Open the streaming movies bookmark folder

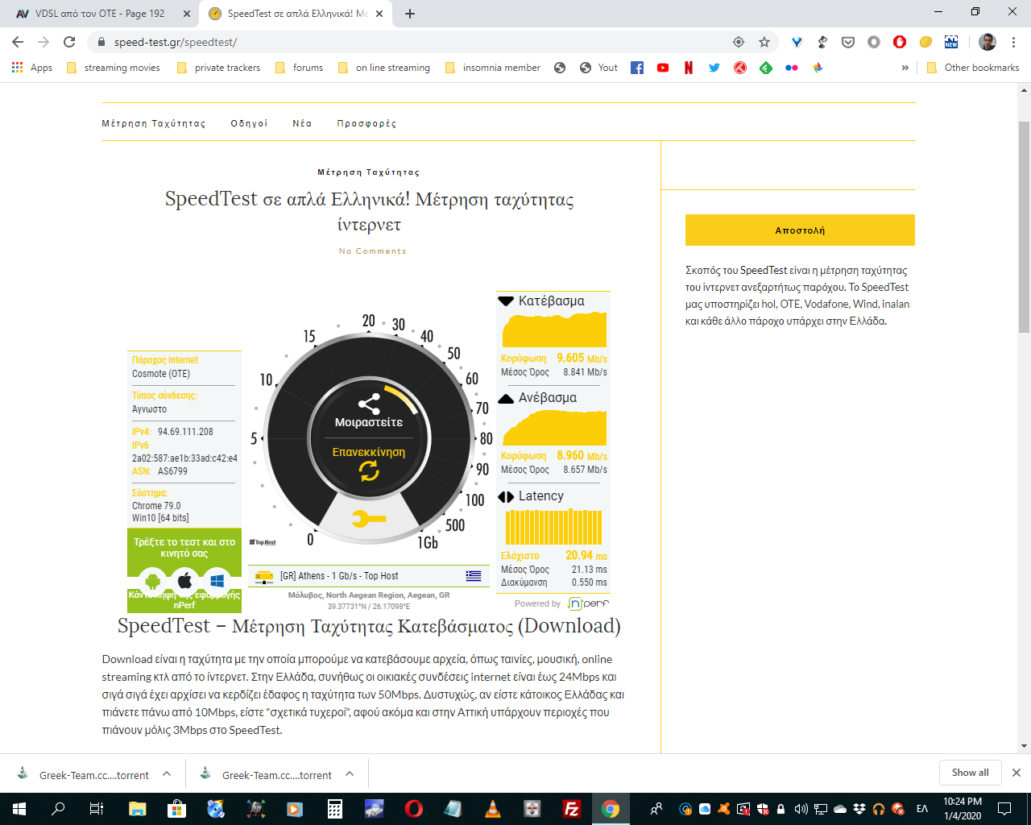click(114, 68)
